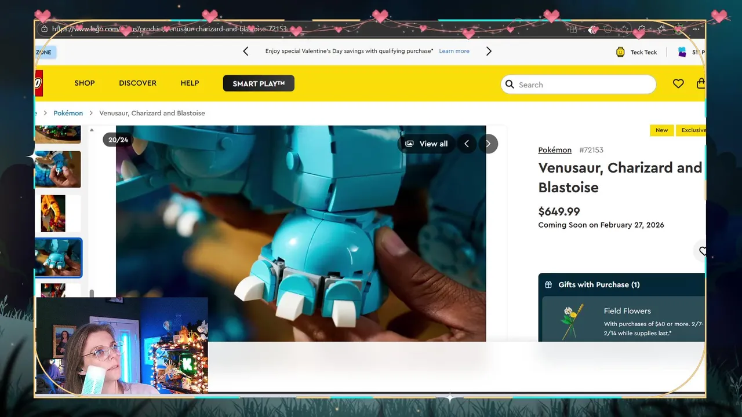Click the product title Venusaur, Charizard and Blastoise

tap(620, 177)
